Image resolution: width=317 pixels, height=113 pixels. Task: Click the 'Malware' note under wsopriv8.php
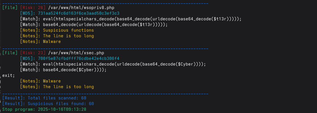[x=52, y=42]
